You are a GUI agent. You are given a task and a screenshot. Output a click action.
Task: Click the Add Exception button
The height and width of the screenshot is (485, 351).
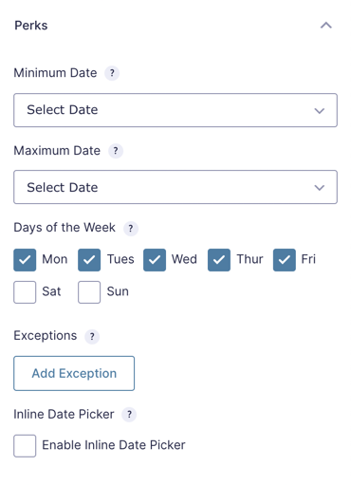pos(74,373)
